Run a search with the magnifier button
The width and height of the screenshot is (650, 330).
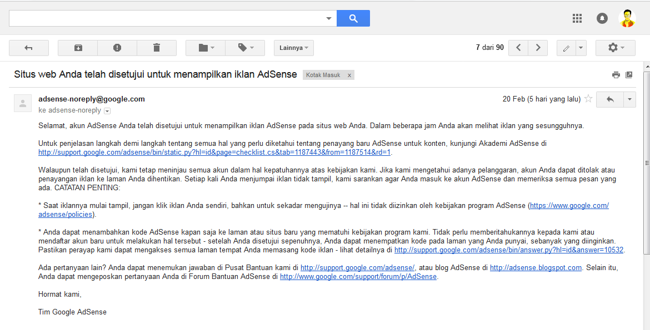[354, 18]
